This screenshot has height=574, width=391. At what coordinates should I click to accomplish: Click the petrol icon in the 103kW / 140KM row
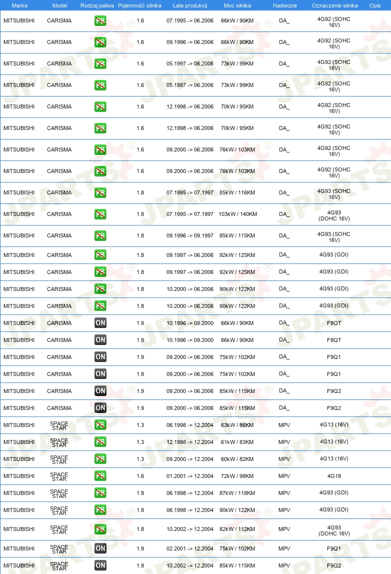click(x=100, y=214)
